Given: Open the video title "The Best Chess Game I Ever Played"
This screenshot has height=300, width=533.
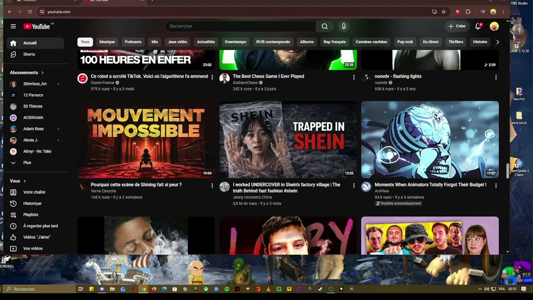Looking at the screenshot, I should point(268,76).
